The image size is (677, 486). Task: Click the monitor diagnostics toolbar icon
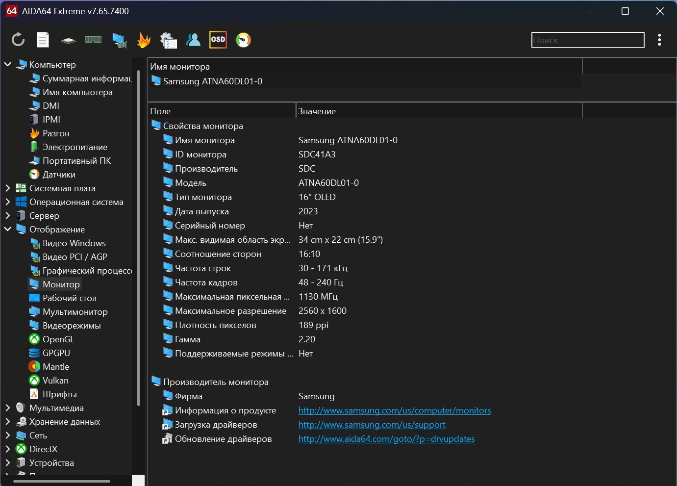119,40
